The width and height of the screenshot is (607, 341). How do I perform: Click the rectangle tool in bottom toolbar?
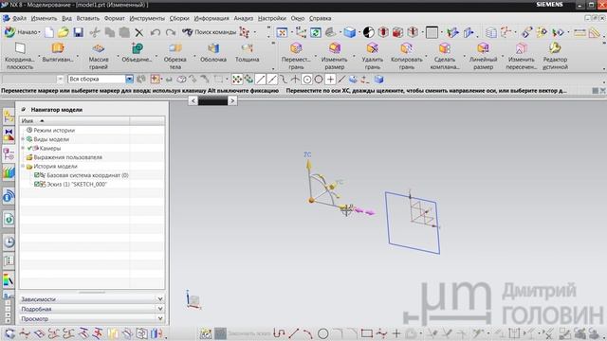point(366,332)
